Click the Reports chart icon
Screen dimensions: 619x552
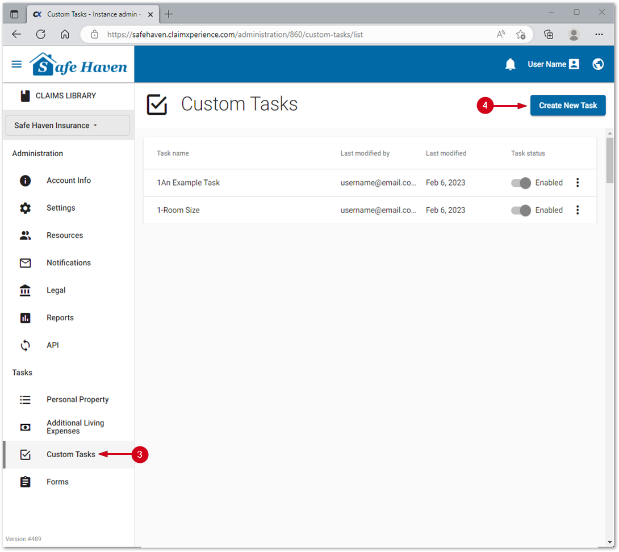click(26, 318)
